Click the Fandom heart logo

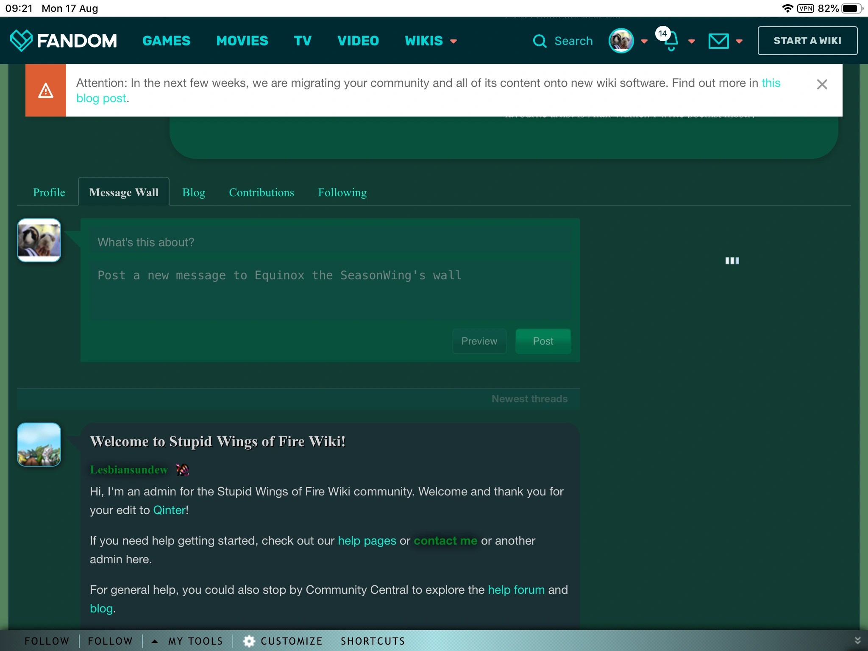(21, 41)
